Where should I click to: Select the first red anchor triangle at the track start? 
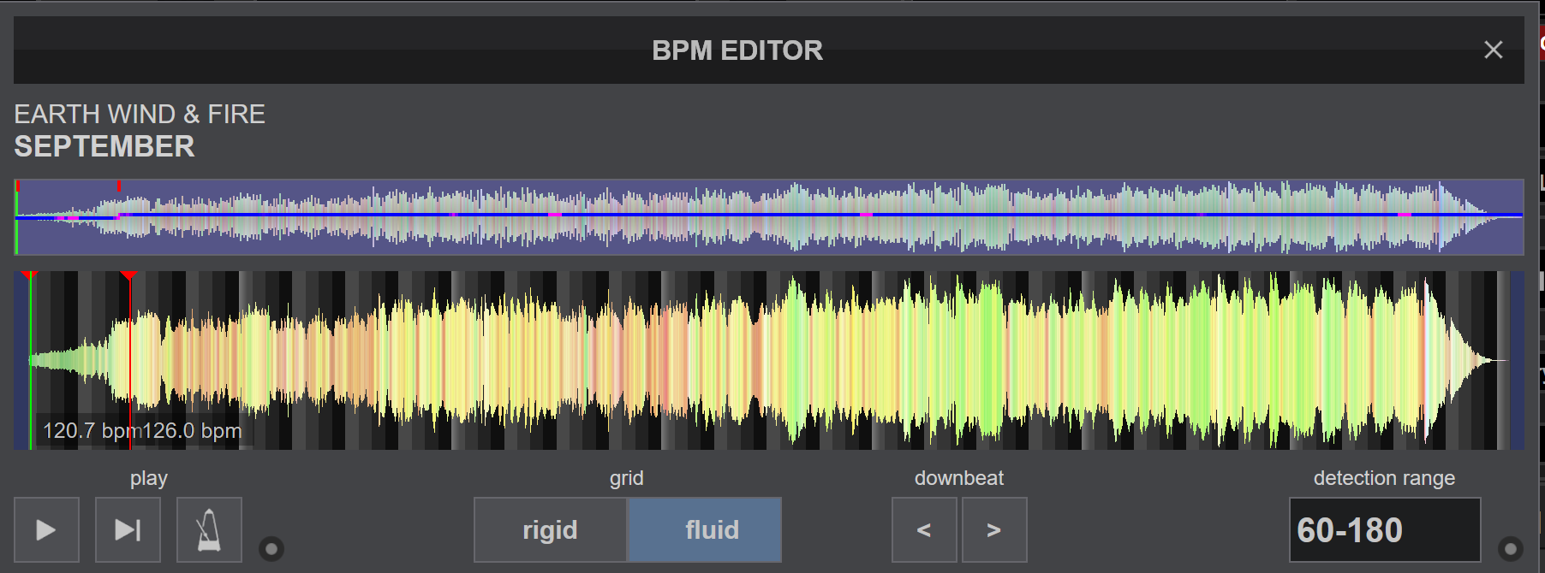pyautogui.click(x=29, y=275)
